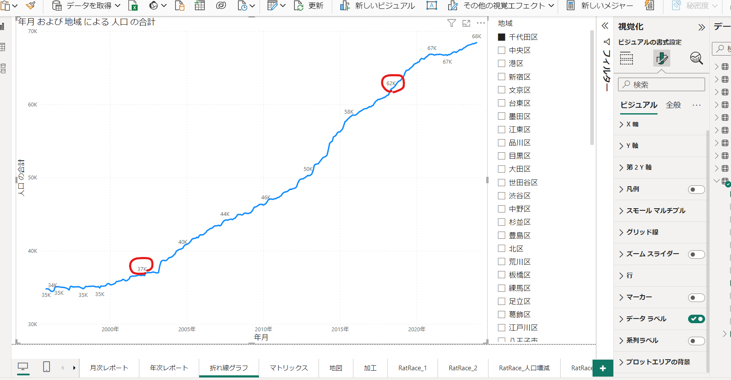
Task: Switch to the マトリックス page tab
Action: (x=288, y=368)
